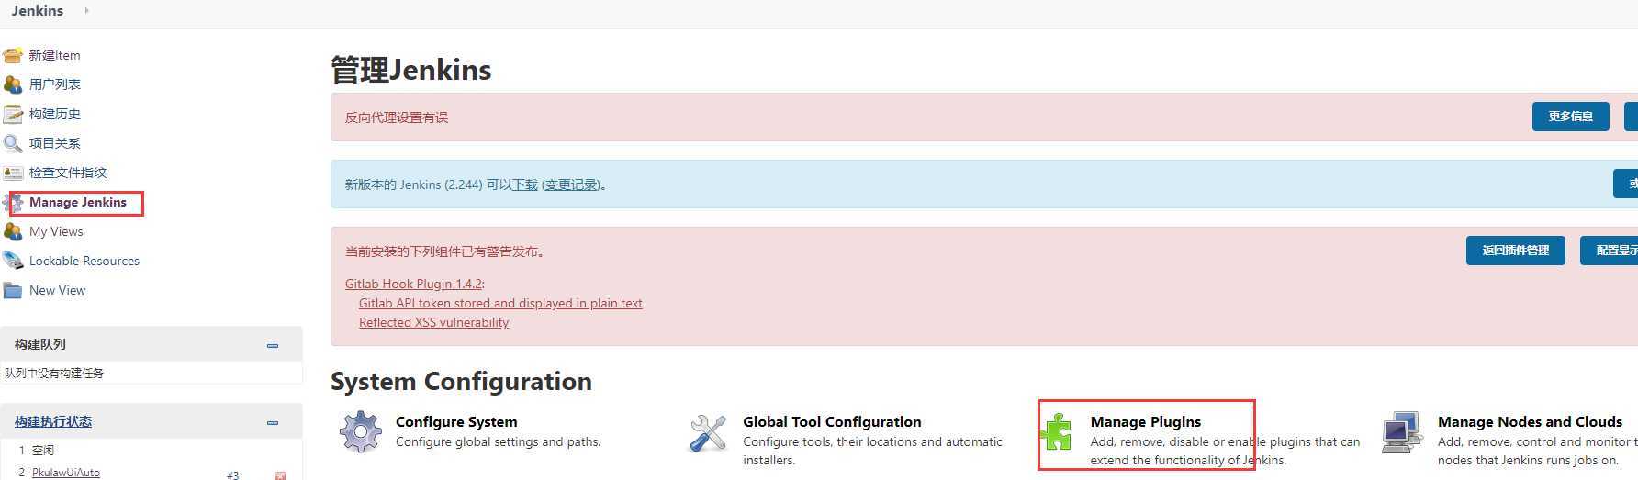Click the 用户列表 people icon
Image resolution: width=1638 pixels, height=480 pixels.
pyautogui.click(x=13, y=84)
